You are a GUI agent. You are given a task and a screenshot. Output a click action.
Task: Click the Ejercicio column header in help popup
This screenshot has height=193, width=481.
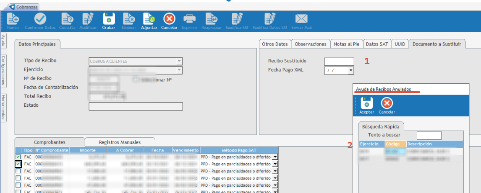371,144
